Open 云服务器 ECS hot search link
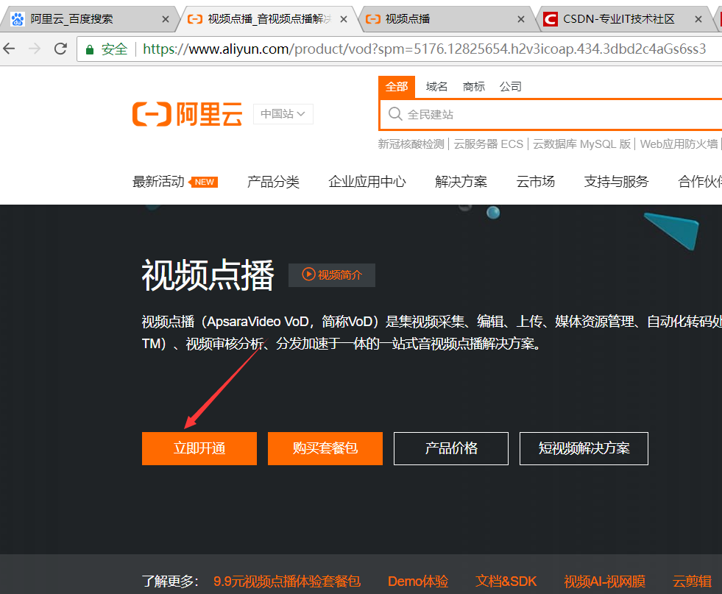The width and height of the screenshot is (722, 594). (x=489, y=144)
